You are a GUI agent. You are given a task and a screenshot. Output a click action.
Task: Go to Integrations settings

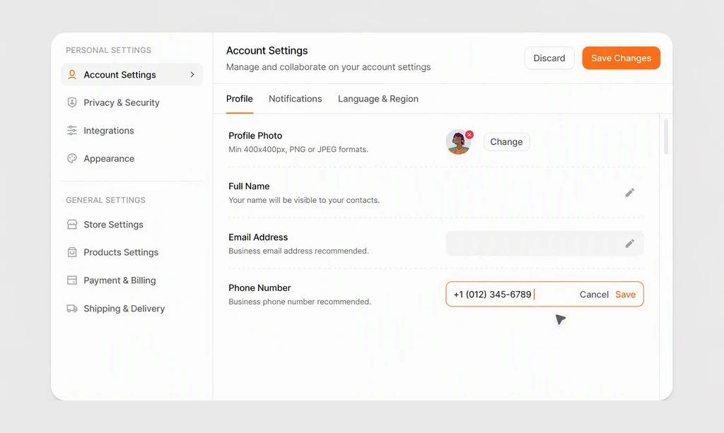pos(132,131)
